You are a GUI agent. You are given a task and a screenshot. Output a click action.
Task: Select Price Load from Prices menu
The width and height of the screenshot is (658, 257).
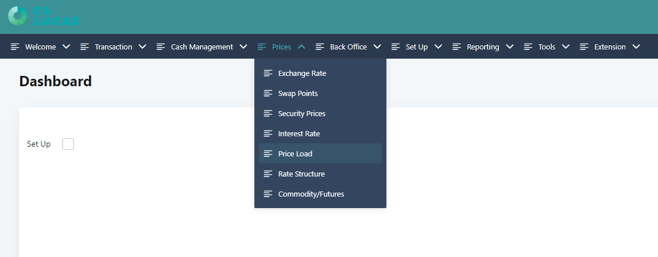(295, 154)
